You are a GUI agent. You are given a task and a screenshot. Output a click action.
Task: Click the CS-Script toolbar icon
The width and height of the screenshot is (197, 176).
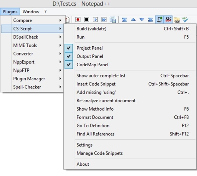coord(160,20)
